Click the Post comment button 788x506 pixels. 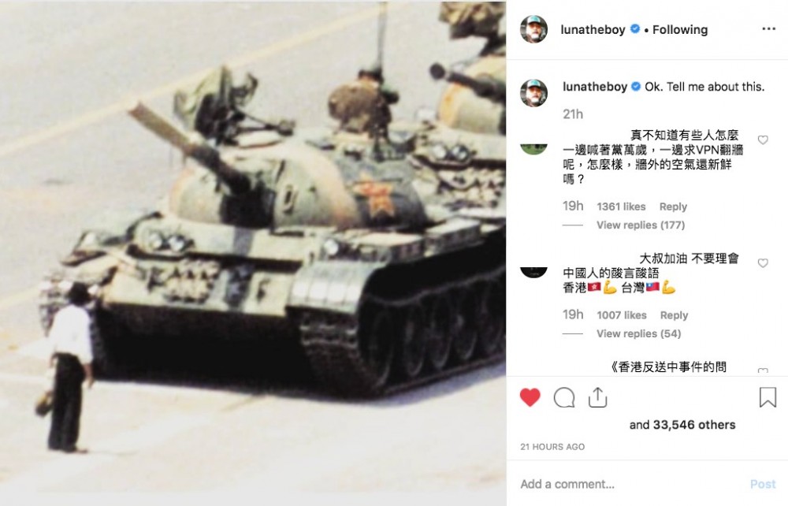(763, 484)
